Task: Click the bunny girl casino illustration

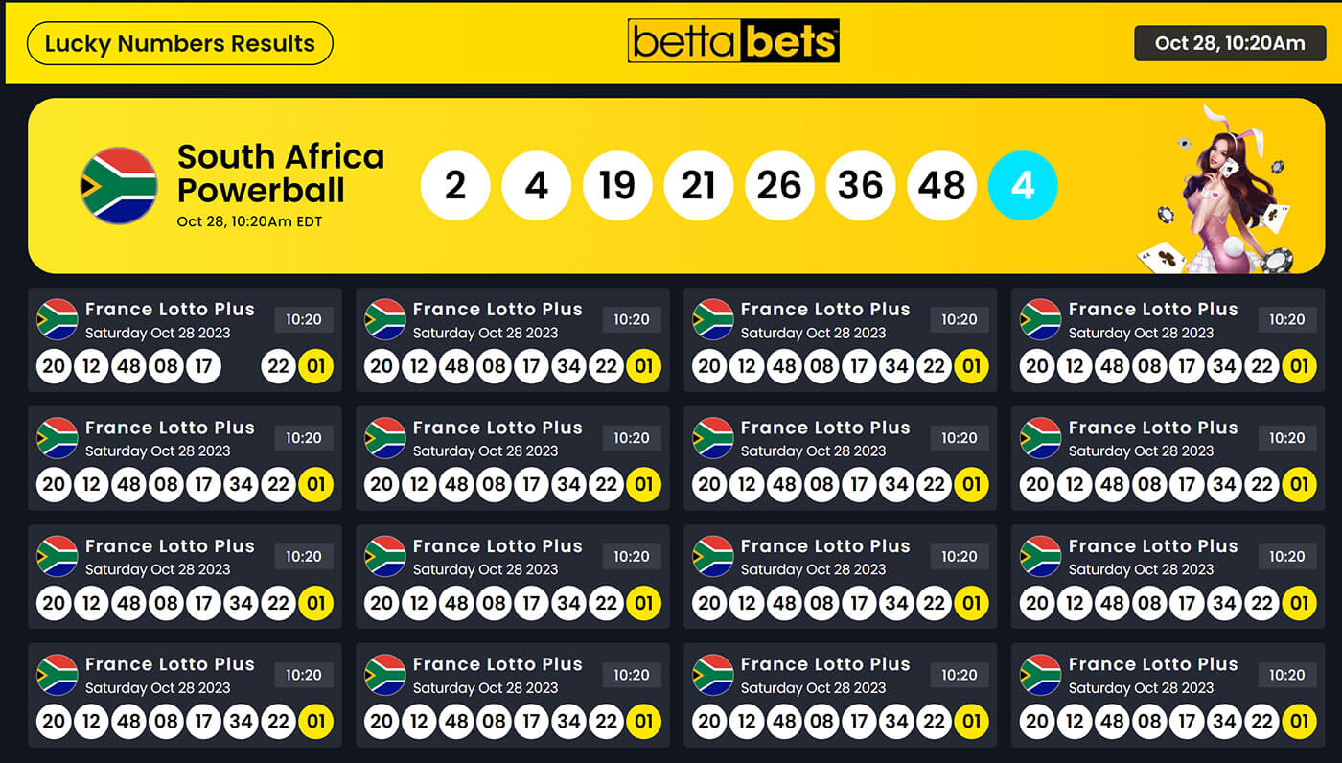Action: click(x=1217, y=189)
